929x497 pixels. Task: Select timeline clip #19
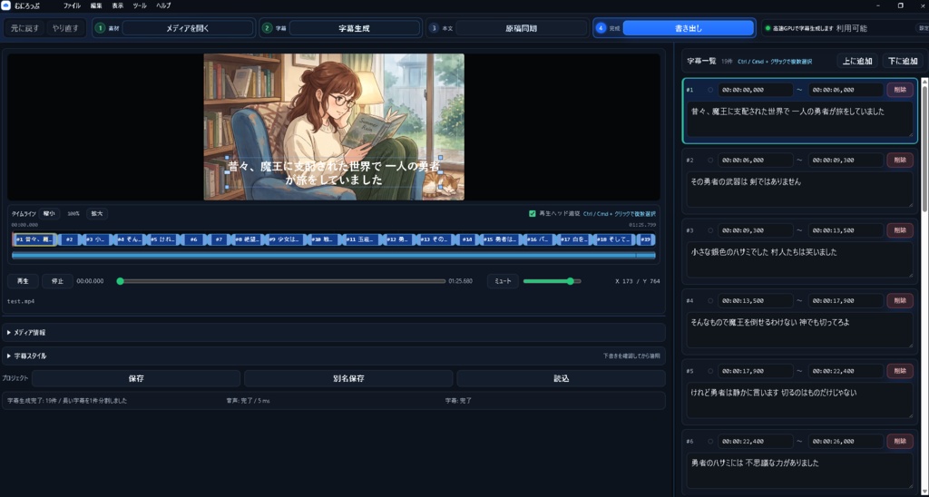tap(646, 239)
